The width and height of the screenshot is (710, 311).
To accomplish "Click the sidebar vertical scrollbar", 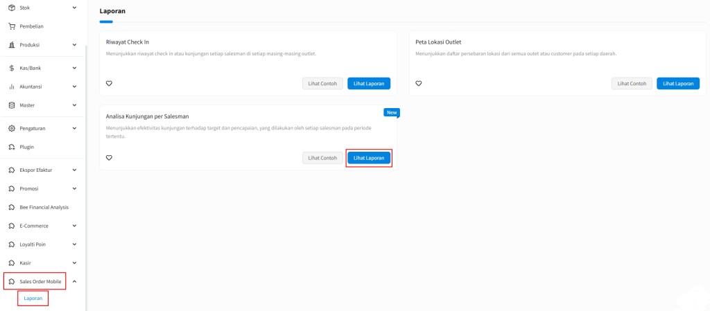I will [x=85, y=177].
